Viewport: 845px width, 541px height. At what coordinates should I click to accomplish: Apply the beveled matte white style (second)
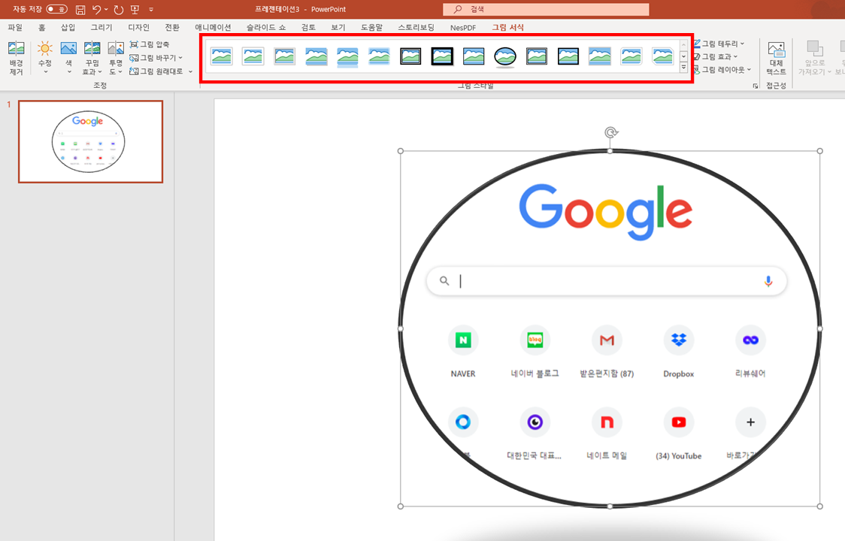tap(253, 56)
